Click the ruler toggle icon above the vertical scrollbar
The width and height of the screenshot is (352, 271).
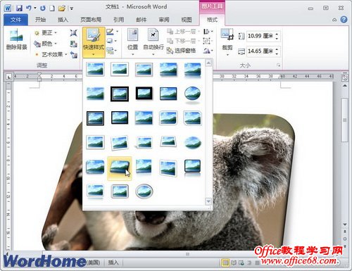pos(345,77)
